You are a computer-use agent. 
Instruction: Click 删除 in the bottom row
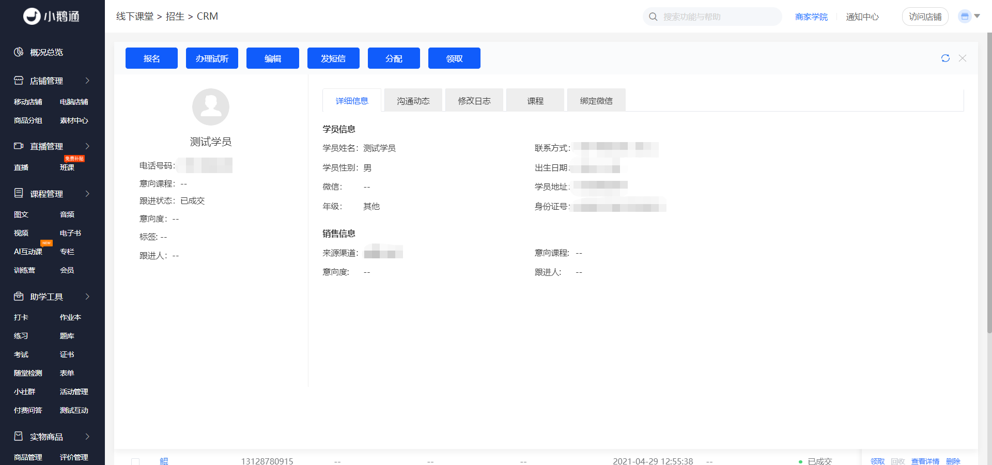(x=953, y=461)
